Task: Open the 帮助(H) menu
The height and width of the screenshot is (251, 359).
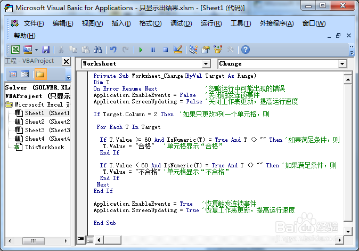Action: [x=25, y=36]
